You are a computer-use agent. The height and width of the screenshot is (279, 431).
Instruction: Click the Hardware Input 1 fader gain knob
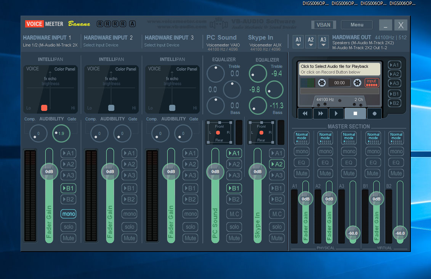(49, 172)
